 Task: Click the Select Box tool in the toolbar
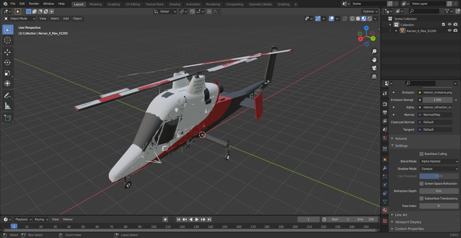pyautogui.click(x=7, y=30)
